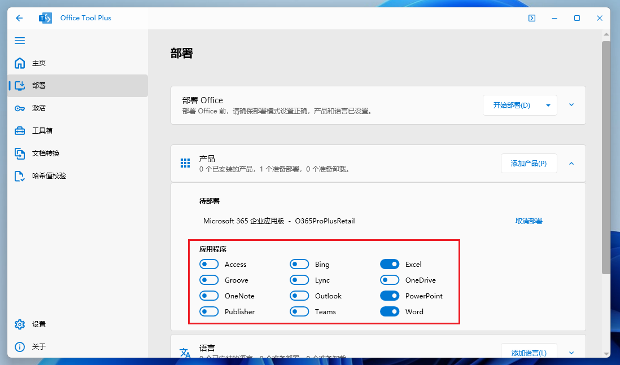Click the hash check icon beside 哈希值校验
Image resolution: width=620 pixels, height=365 pixels.
pos(20,176)
